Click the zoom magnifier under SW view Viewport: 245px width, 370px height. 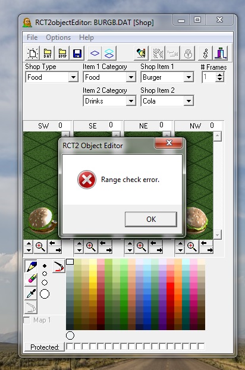click(40, 247)
